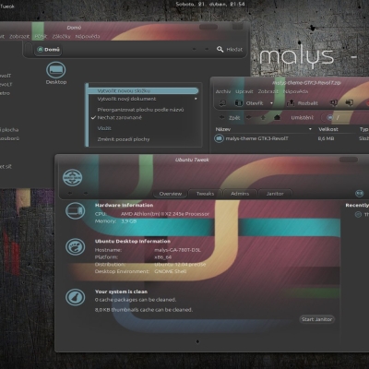Click Velikost column header
This screenshot has width=369, height=369.
pyautogui.click(x=328, y=129)
